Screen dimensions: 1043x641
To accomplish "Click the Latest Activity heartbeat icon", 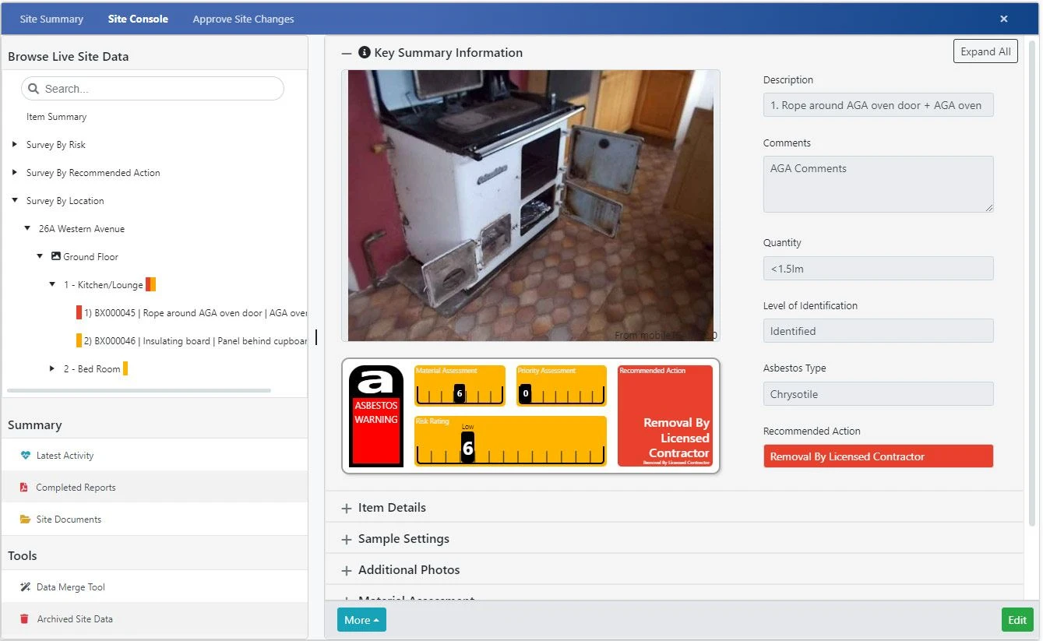I will click(x=26, y=456).
